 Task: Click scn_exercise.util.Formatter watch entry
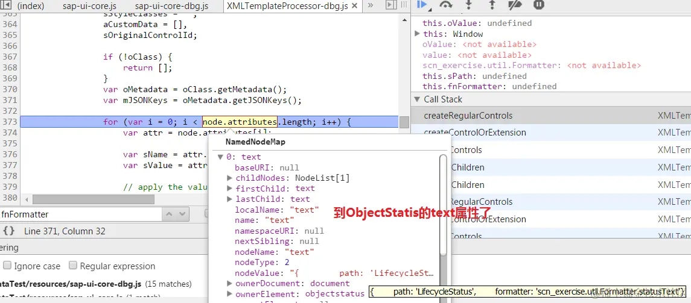tap(532, 65)
